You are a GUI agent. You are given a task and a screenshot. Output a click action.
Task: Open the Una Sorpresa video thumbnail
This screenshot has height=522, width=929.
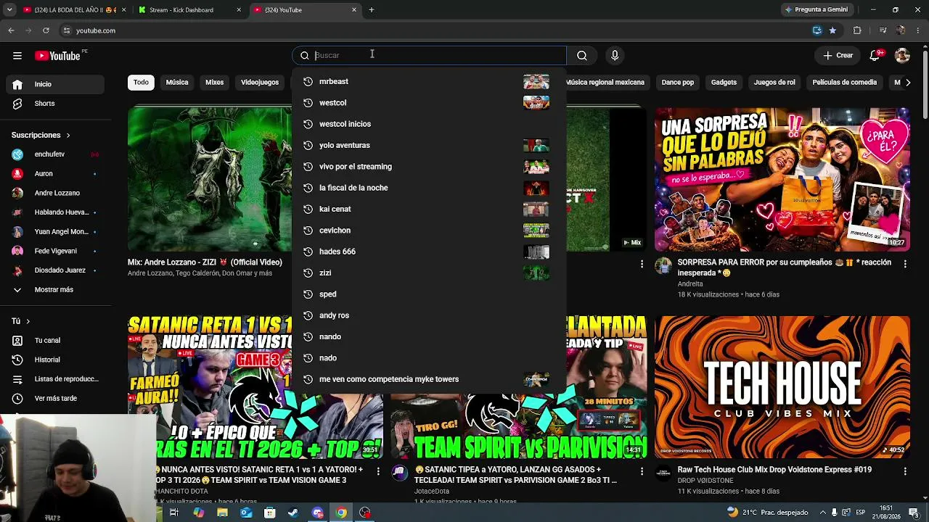point(782,180)
